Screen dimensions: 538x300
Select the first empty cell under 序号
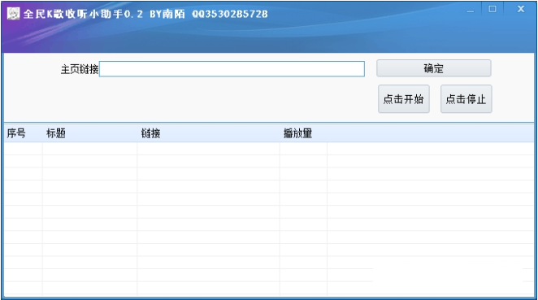click(23, 148)
